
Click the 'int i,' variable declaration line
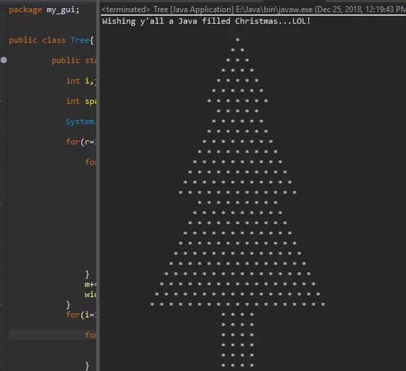pos(81,81)
